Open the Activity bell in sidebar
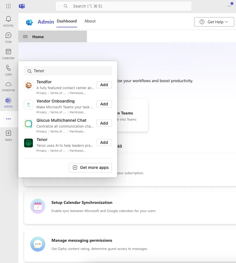236x263 pixels. [x=8, y=22]
